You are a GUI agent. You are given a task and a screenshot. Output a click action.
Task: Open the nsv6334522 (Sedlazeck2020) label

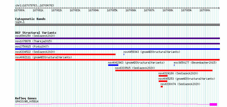pos(35,52)
